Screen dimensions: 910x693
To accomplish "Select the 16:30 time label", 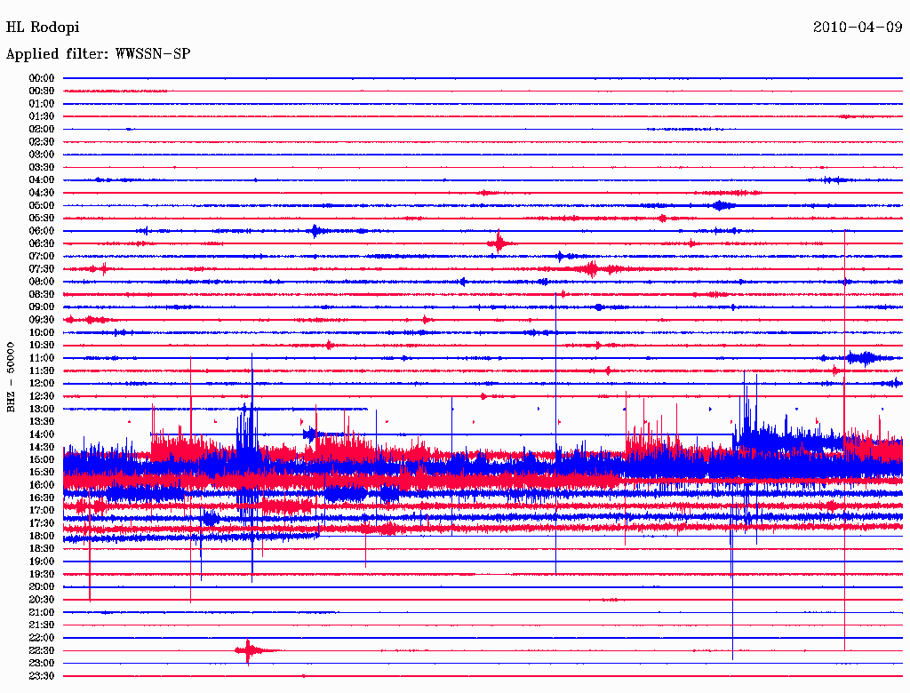I will coord(42,498).
